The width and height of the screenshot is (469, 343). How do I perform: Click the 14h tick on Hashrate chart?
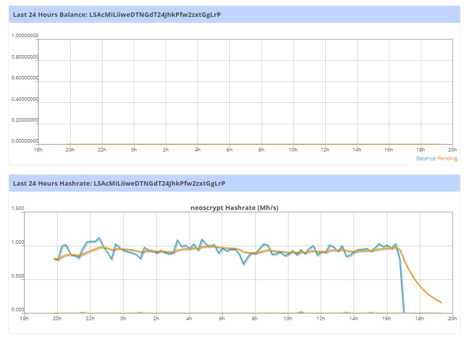pos(354,319)
